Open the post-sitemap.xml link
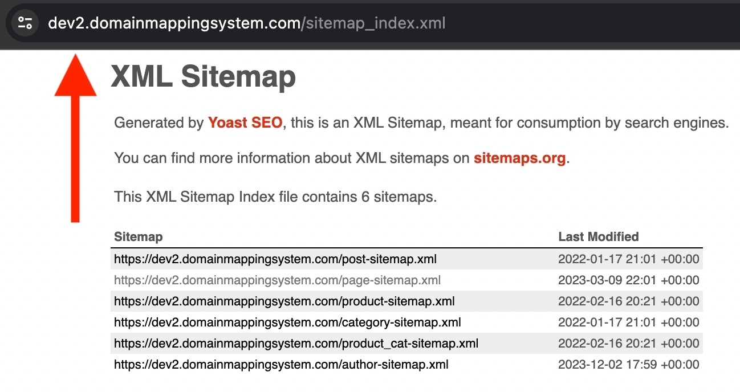Image resolution: width=740 pixels, height=392 pixels. point(275,259)
